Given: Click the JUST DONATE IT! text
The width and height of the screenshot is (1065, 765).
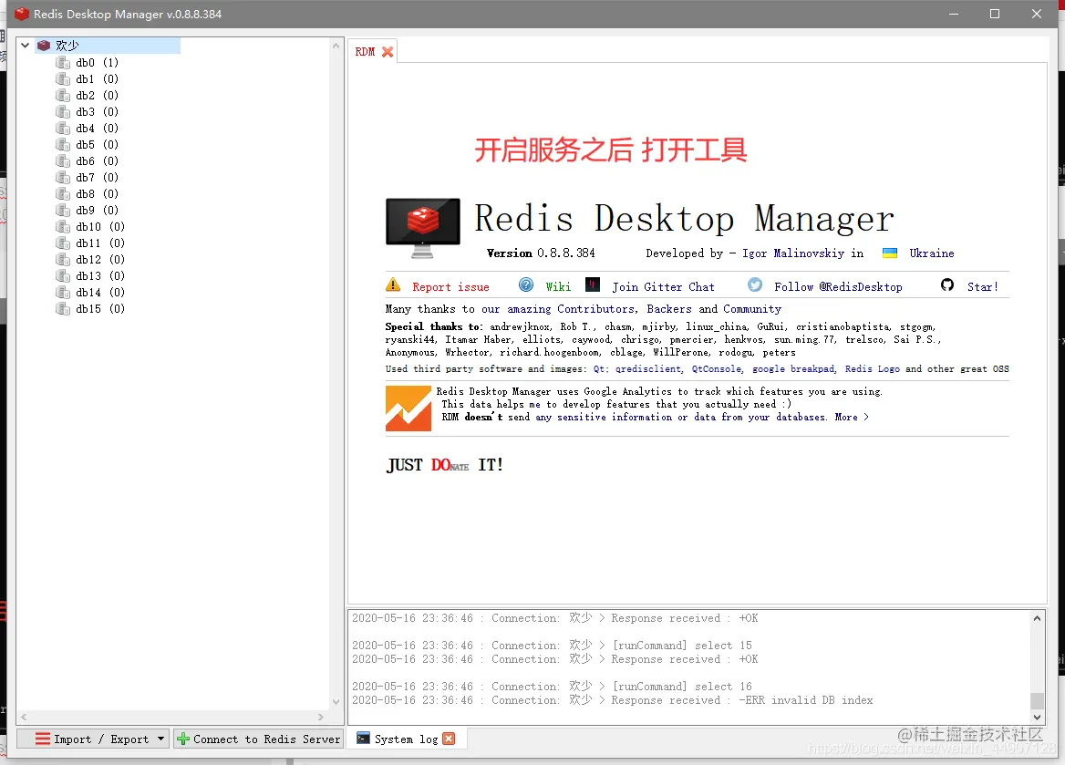Looking at the screenshot, I should pos(445,465).
